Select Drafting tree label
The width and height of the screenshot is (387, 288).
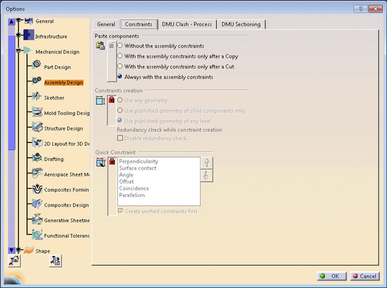click(x=54, y=159)
